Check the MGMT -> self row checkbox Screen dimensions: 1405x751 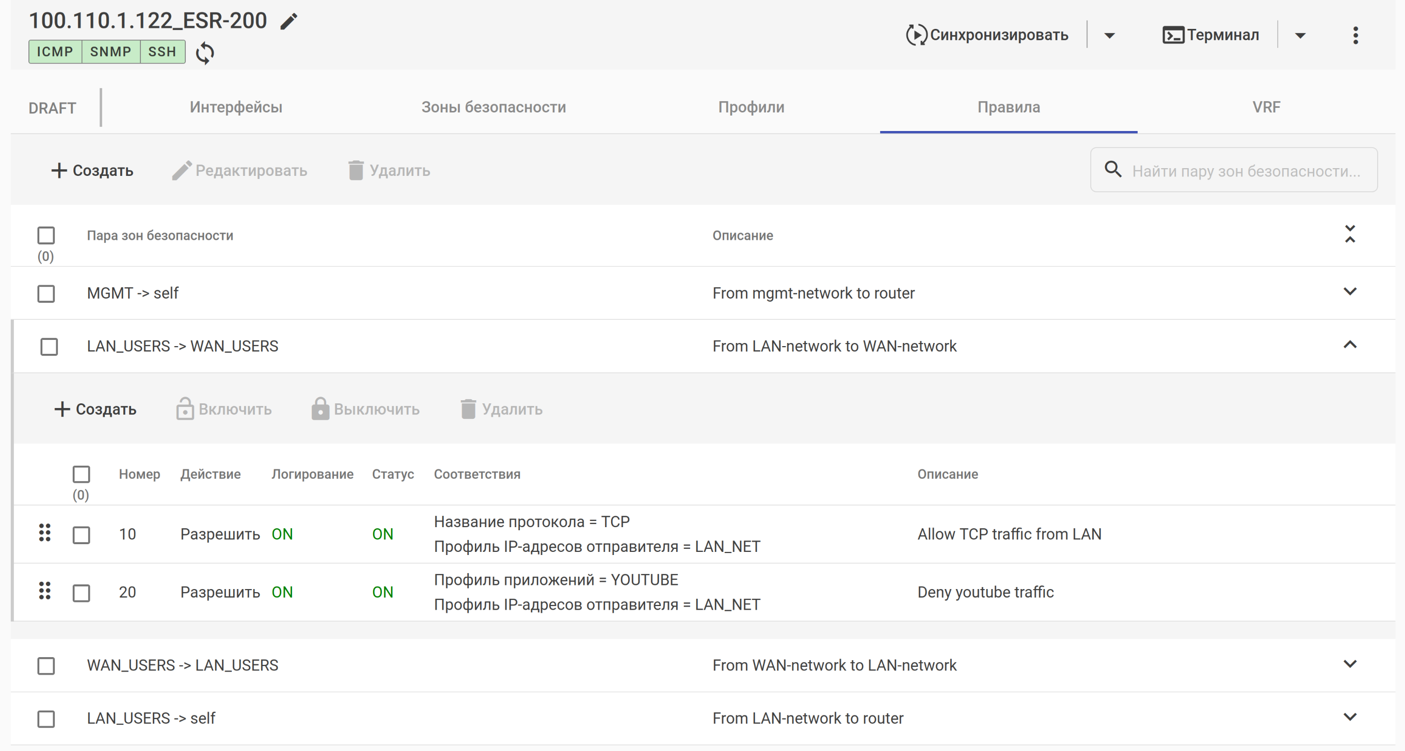(46, 294)
